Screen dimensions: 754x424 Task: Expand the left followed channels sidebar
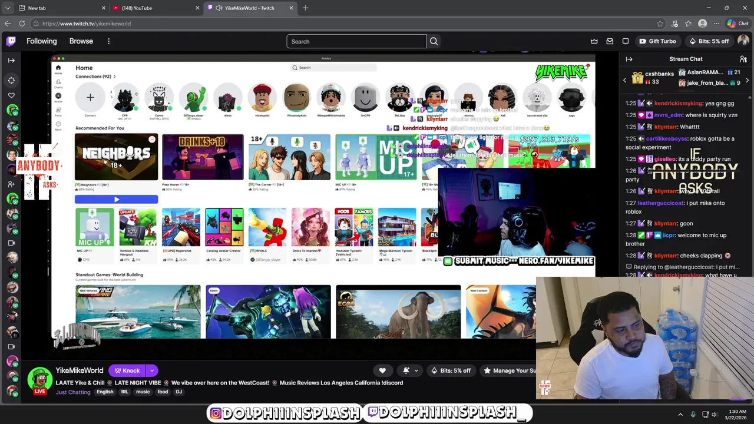point(11,60)
